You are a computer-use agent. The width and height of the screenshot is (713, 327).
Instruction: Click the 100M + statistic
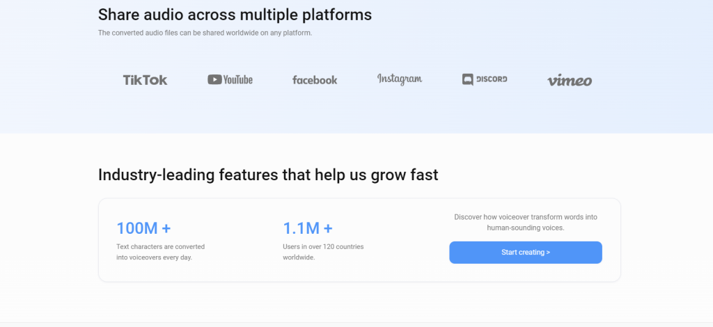(143, 228)
